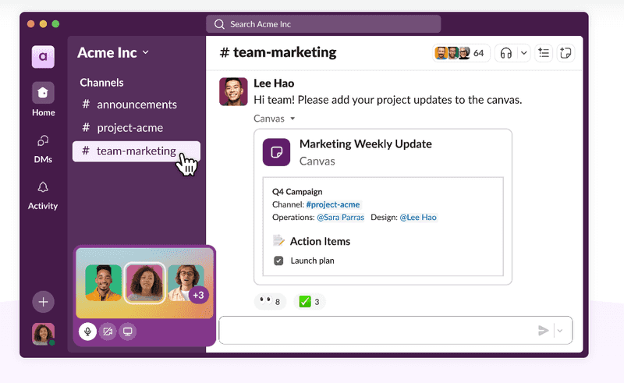Toggle the huddle microphone

click(87, 332)
